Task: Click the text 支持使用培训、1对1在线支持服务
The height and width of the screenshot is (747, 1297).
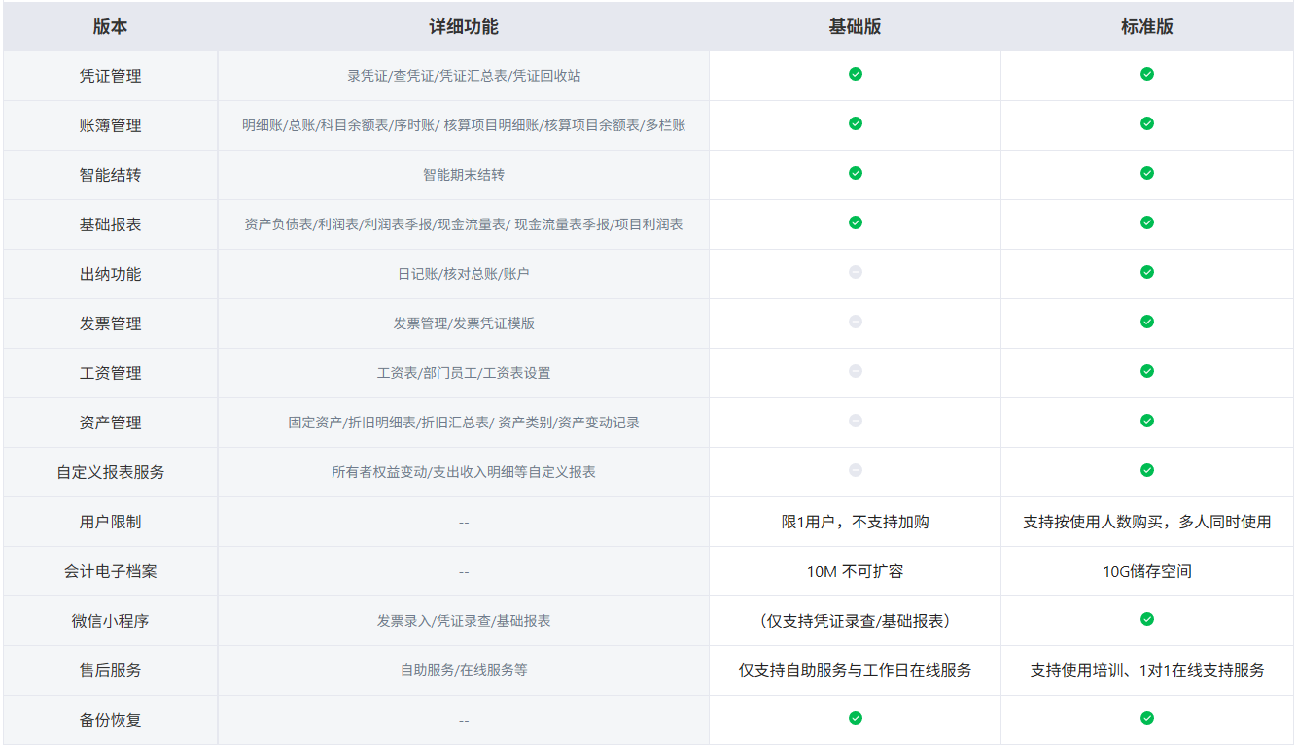Action: pos(1146,671)
